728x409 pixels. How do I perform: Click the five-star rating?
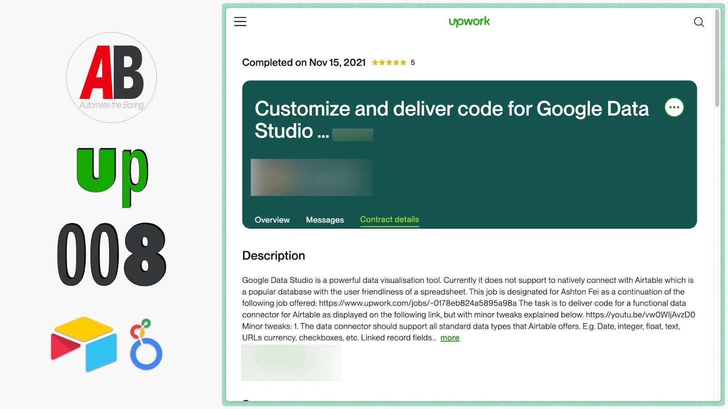389,63
